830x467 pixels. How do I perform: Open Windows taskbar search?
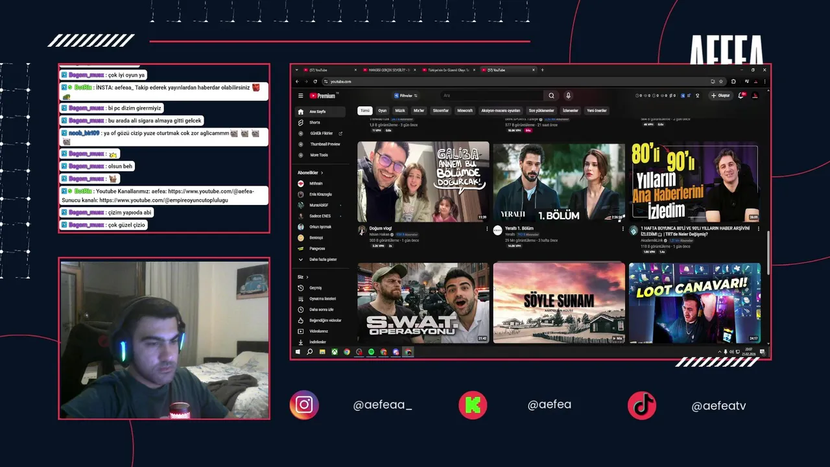pyautogui.click(x=310, y=352)
